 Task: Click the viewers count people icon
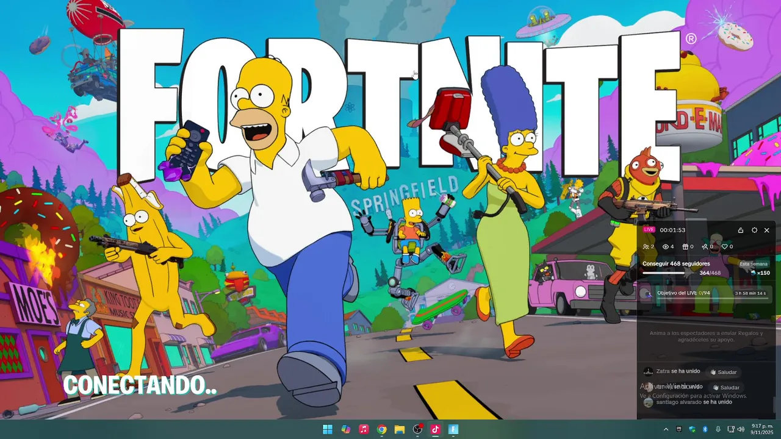pyautogui.click(x=646, y=247)
